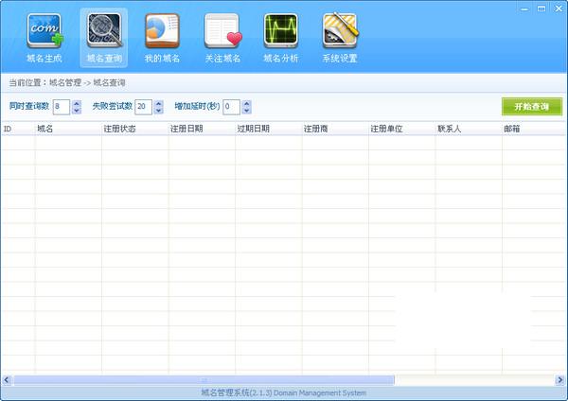Click the horizontal scrollbar right arrow
Viewport: 568px width, 401px height.
tap(562, 379)
